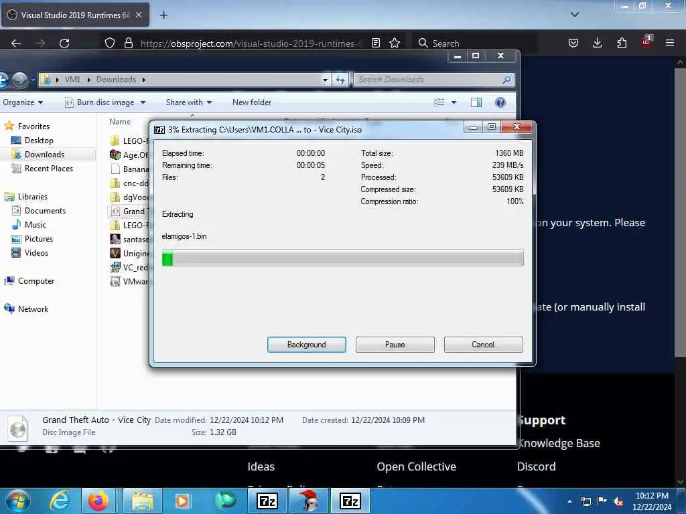Expand the Burn disc image dropdown arrow
The width and height of the screenshot is (686, 514).
tap(143, 102)
